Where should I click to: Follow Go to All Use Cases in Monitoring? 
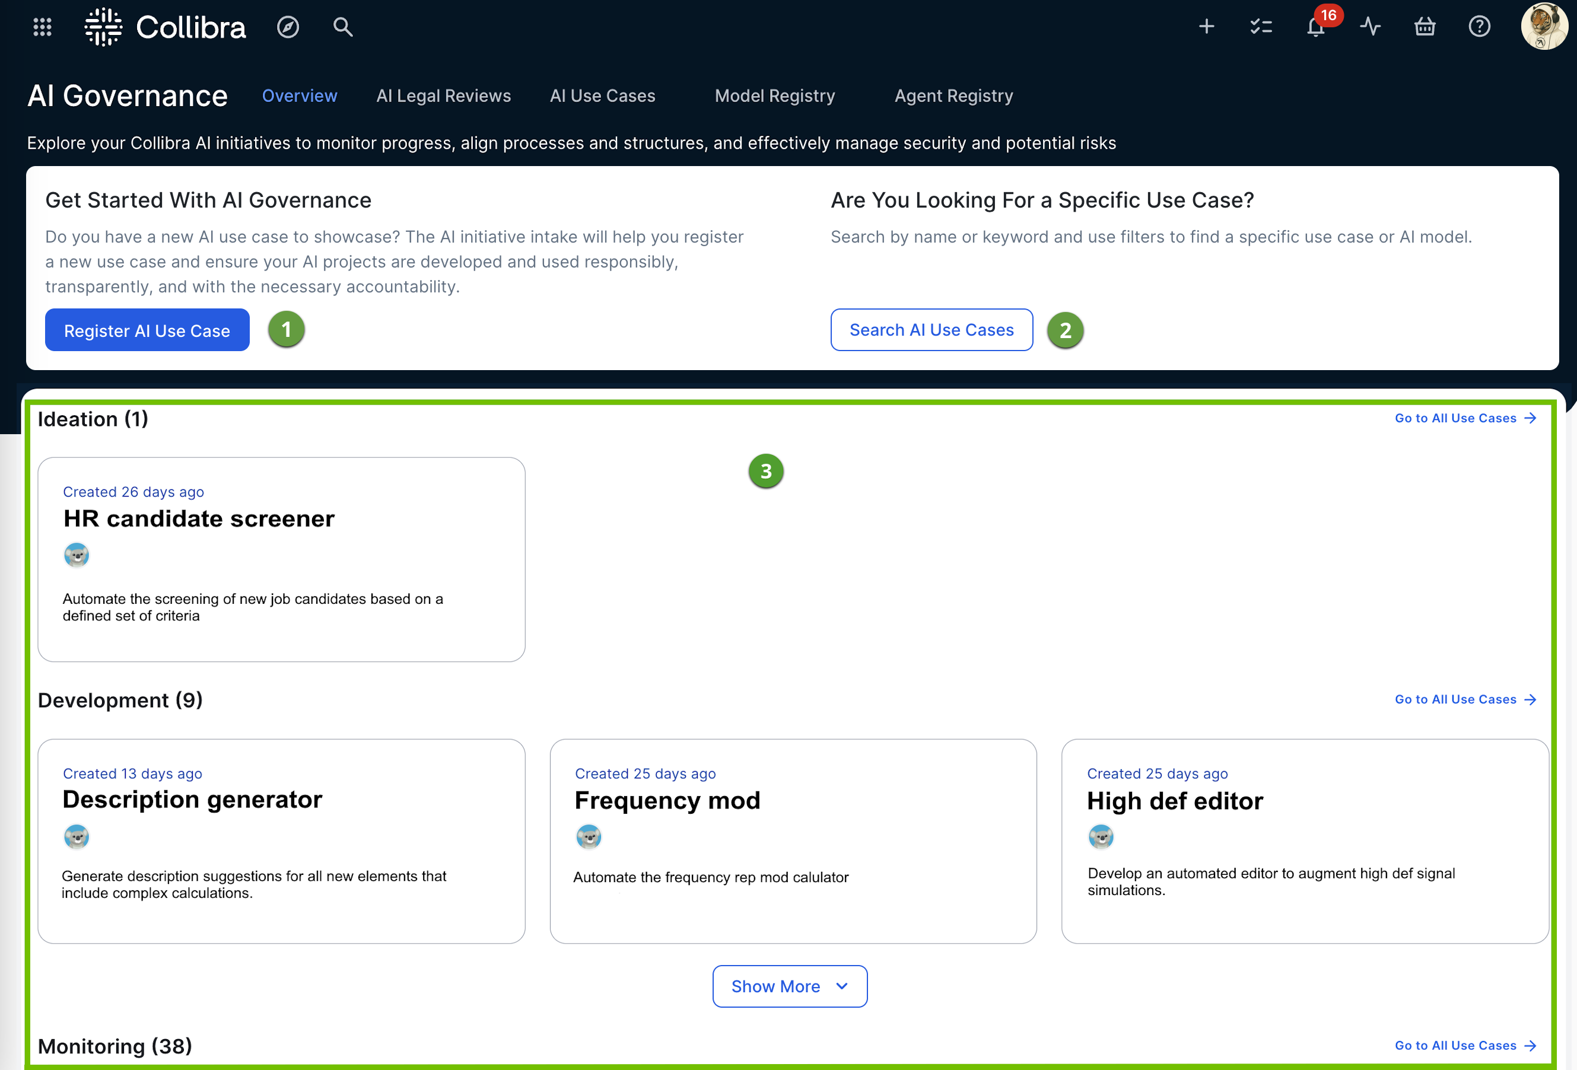click(x=1464, y=1045)
